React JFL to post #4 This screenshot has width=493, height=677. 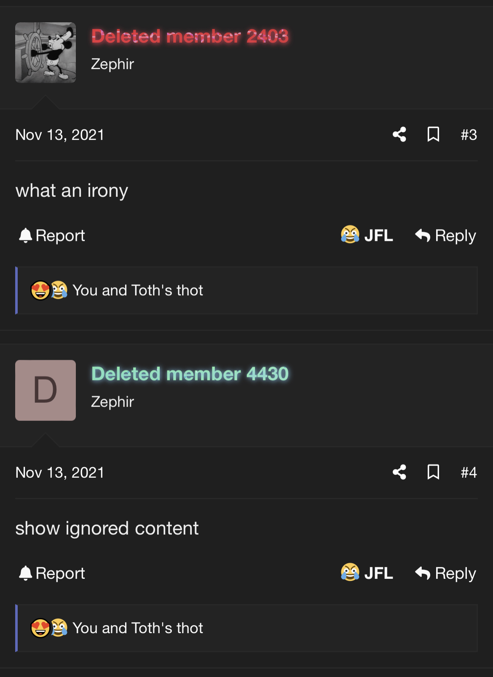tap(367, 573)
